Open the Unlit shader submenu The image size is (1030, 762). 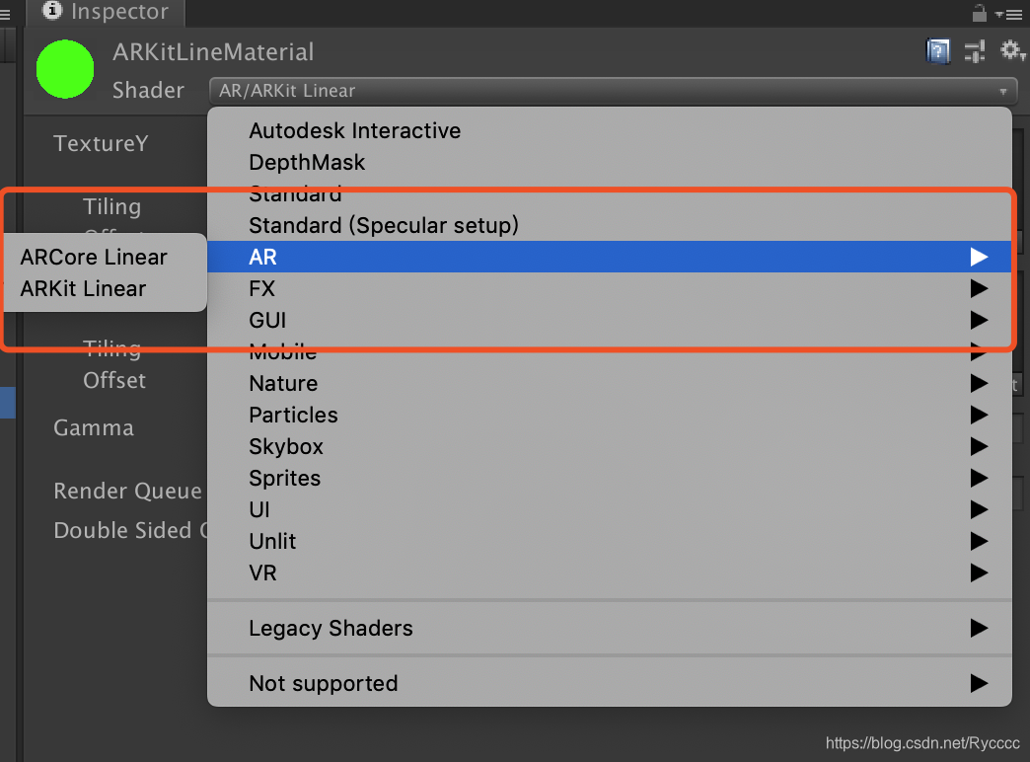(609, 541)
